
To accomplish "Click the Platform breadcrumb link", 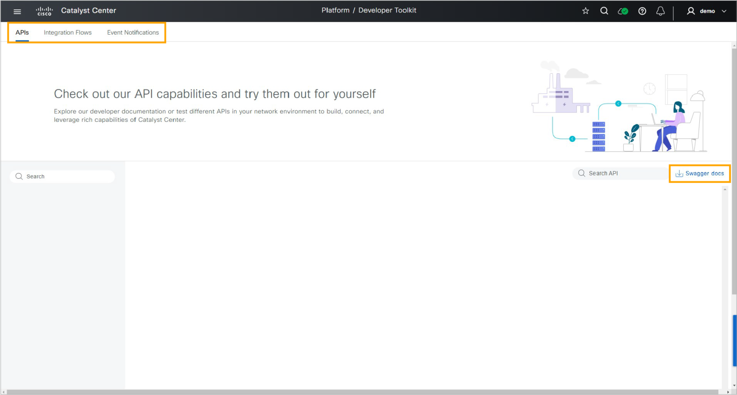I will coord(336,10).
